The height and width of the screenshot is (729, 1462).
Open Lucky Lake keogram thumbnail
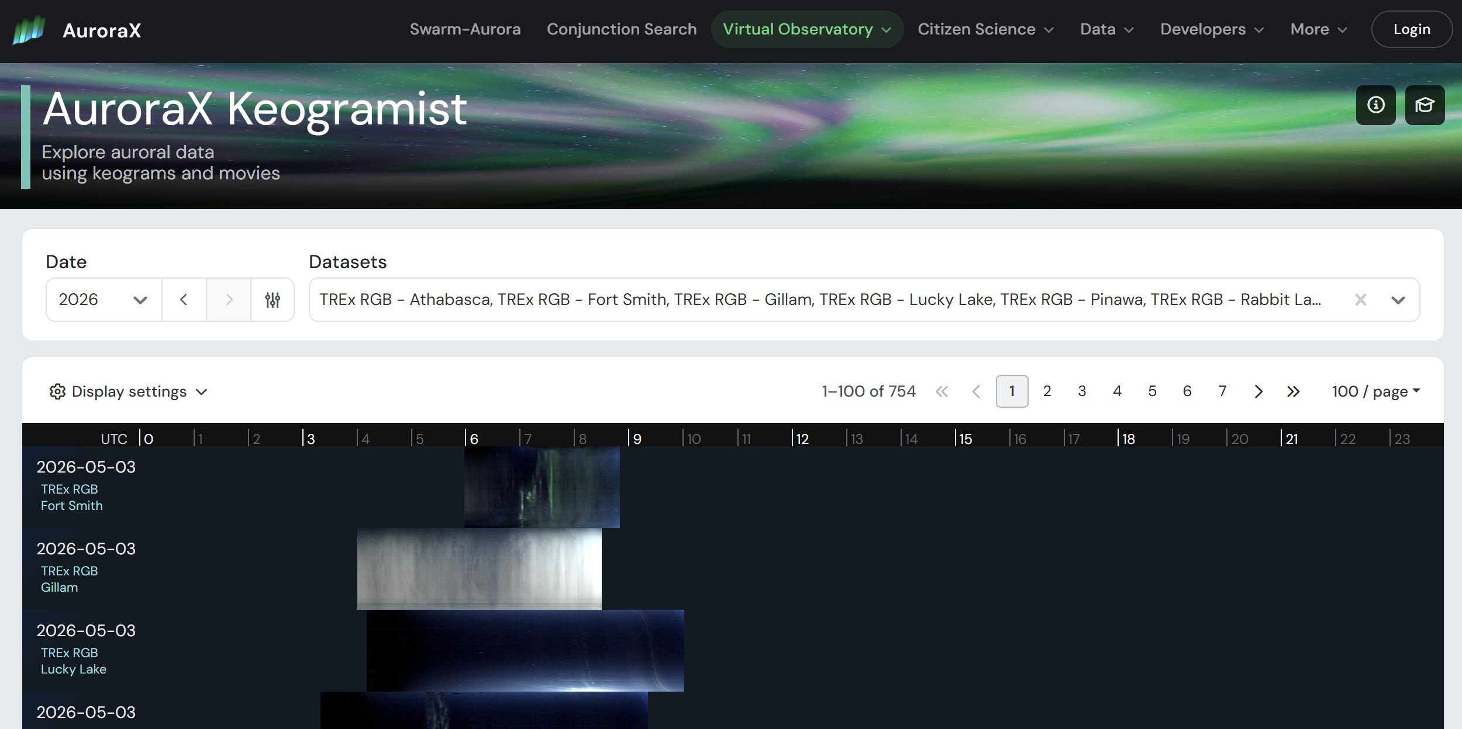pos(525,651)
